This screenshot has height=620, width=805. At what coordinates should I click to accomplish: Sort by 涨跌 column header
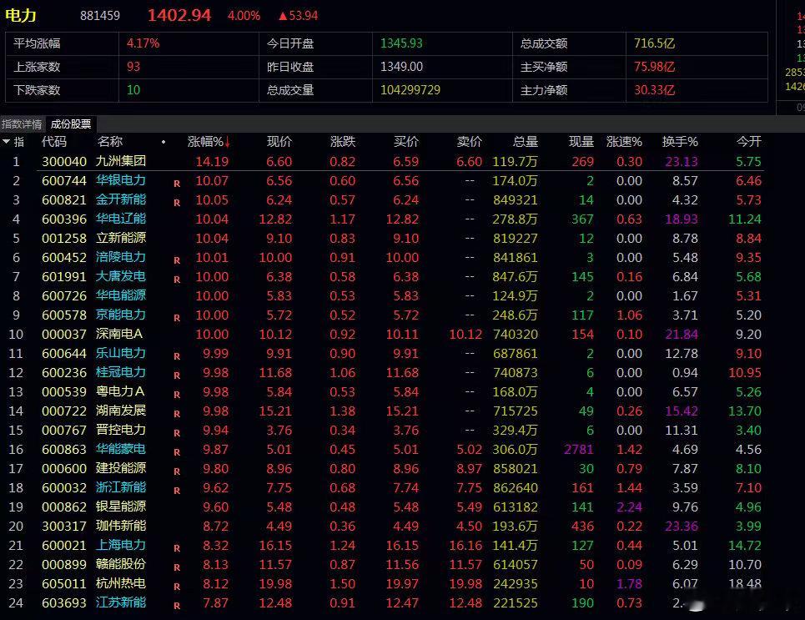pyautogui.click(x=342, y=142)
